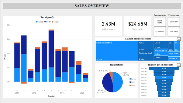Screen dimensions: 183x103
Task: Click the Prod166 funnel bar
Action: 164,96
